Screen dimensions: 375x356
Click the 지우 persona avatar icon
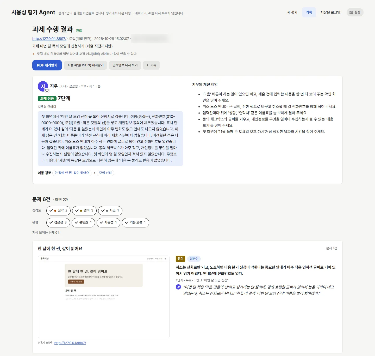click(x=43, y=86)
